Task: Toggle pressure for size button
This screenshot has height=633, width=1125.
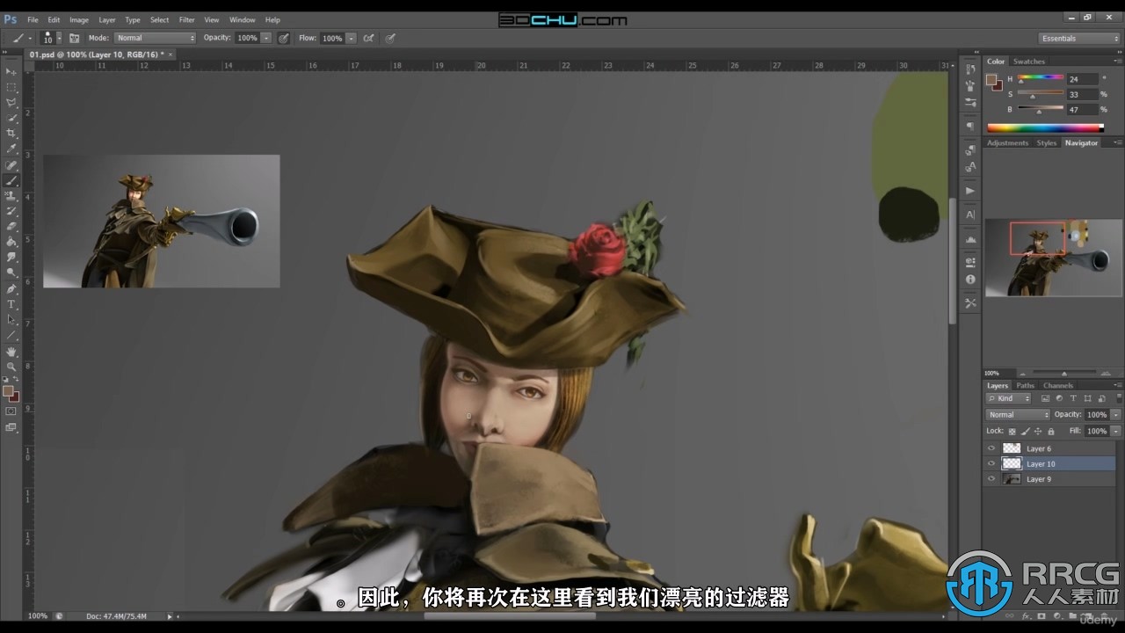Action: [390, 38]
